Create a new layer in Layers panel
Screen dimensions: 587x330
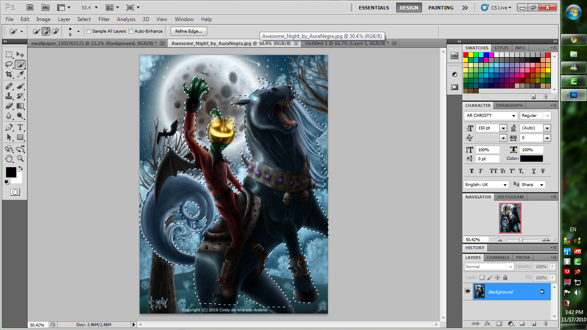[533, 323]
